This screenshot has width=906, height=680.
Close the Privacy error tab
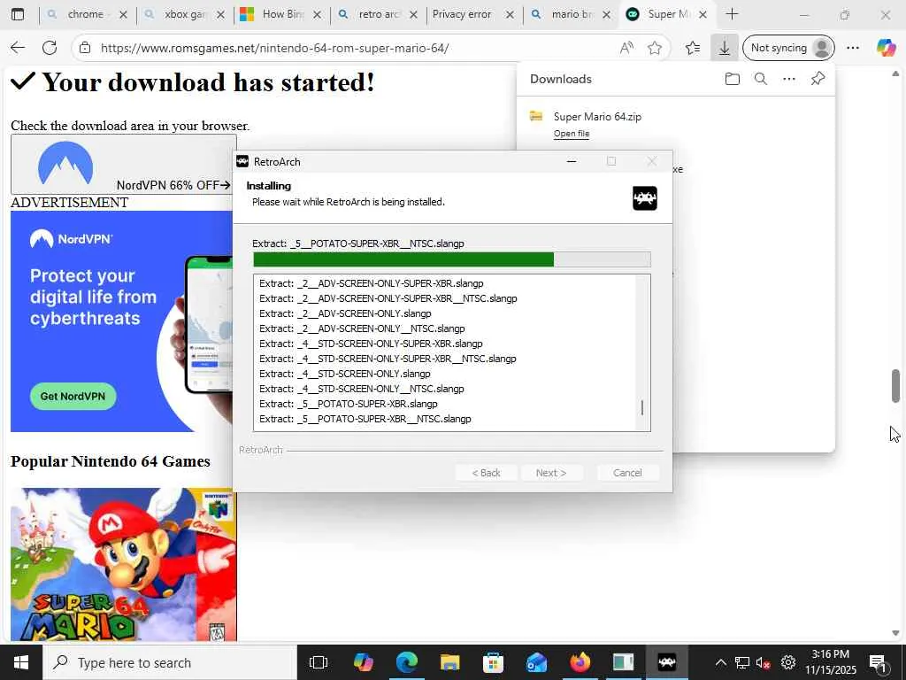point(510,14)
